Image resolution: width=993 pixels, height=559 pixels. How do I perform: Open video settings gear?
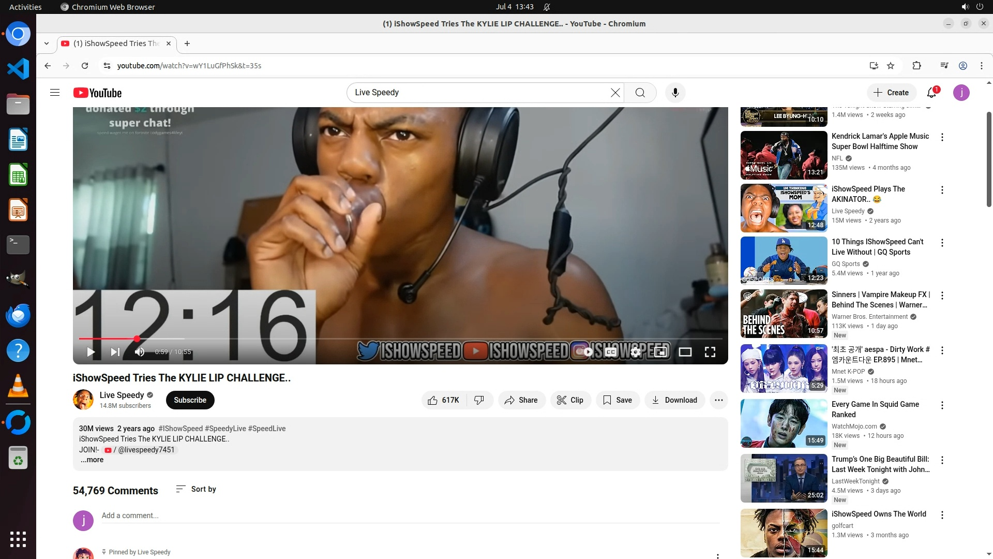[636, 352]
